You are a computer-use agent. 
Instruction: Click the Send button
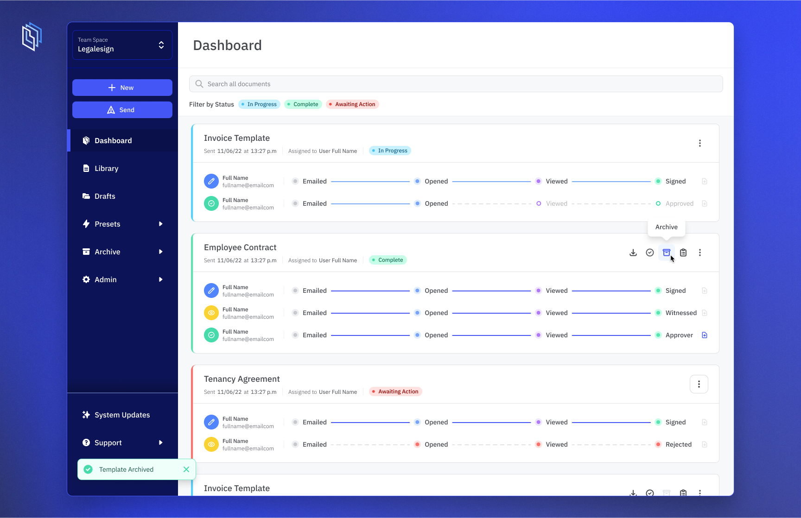coord(122,110)
